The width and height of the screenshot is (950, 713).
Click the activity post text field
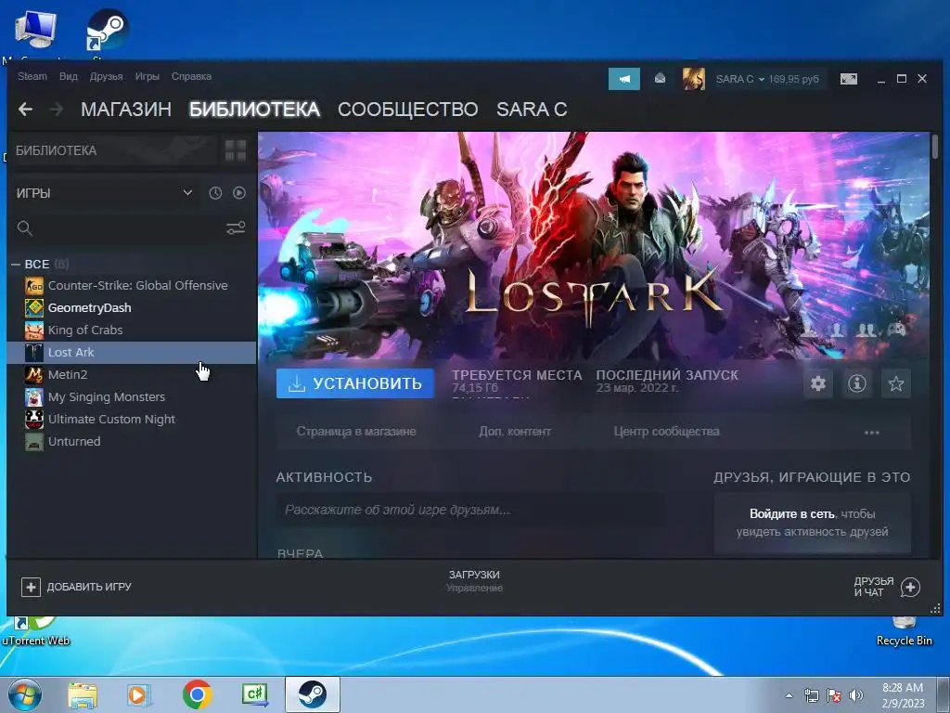click(x=469, y=510)
